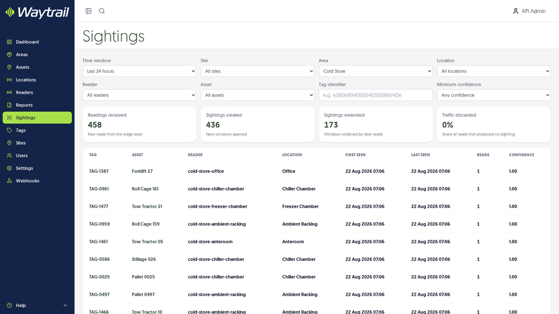Open asset link Pallet 0497
This screenshot has height=314, width=559.
143,295
